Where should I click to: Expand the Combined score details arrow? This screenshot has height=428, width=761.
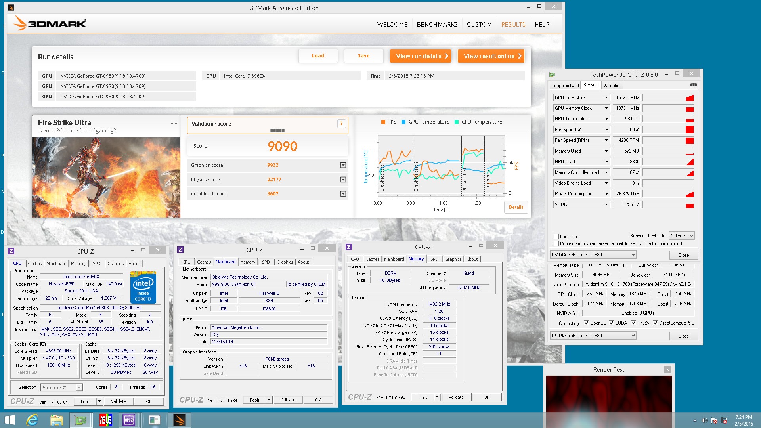[343, 194]
